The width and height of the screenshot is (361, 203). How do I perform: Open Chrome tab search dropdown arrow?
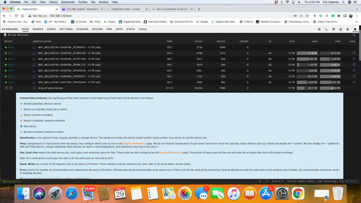357,9
